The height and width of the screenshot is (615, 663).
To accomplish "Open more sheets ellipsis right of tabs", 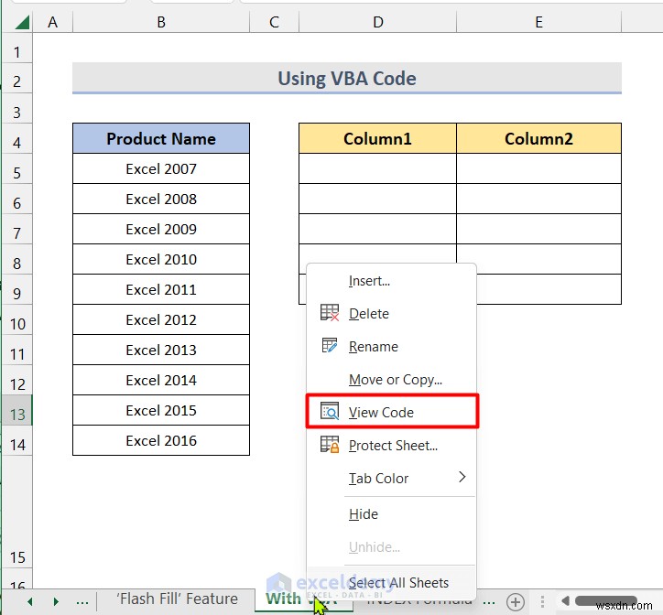I will pos(489,602).
